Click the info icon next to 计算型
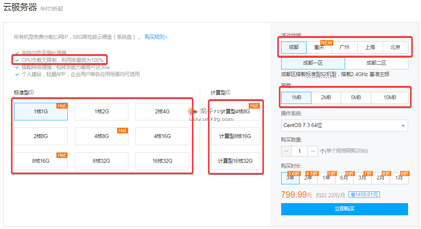The image size is (421, 229). click(228, 93)
